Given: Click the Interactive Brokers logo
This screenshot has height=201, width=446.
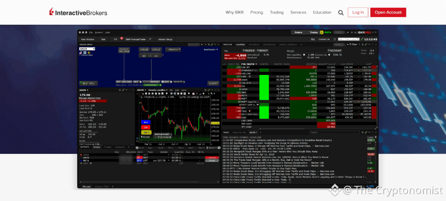Looking at the screenshot, I should [78, 13].
